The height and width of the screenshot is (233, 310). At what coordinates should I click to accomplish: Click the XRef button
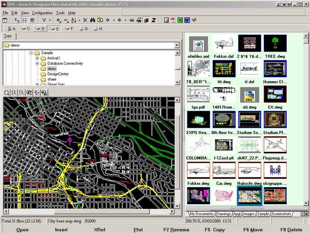pos(100,230)
